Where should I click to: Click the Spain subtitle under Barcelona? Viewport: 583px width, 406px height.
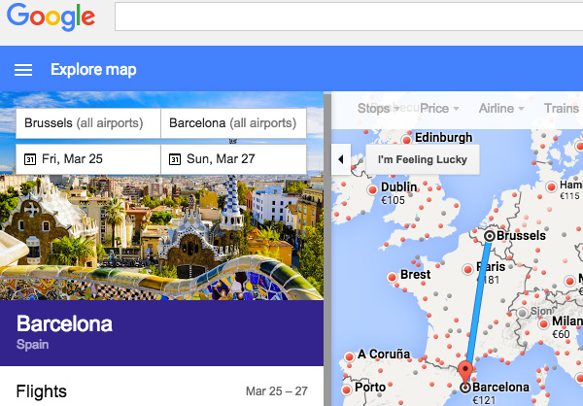(32, 344)
